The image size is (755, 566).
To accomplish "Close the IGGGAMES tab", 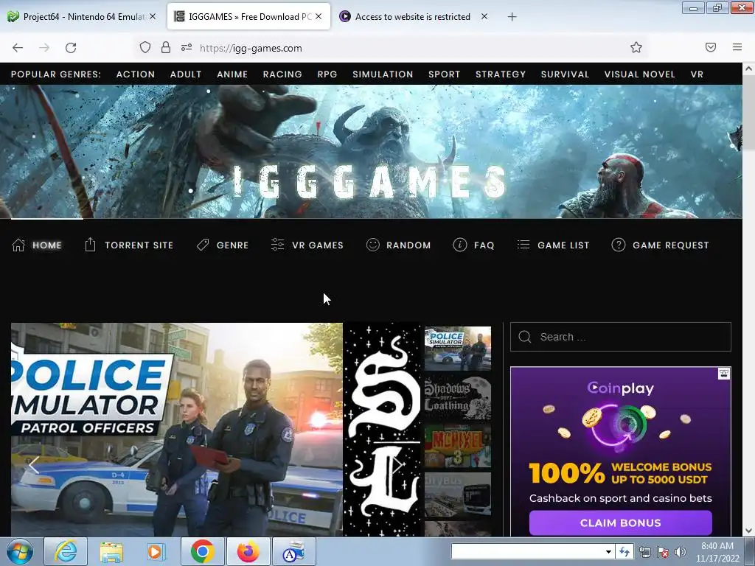I will tap(319, 16).
